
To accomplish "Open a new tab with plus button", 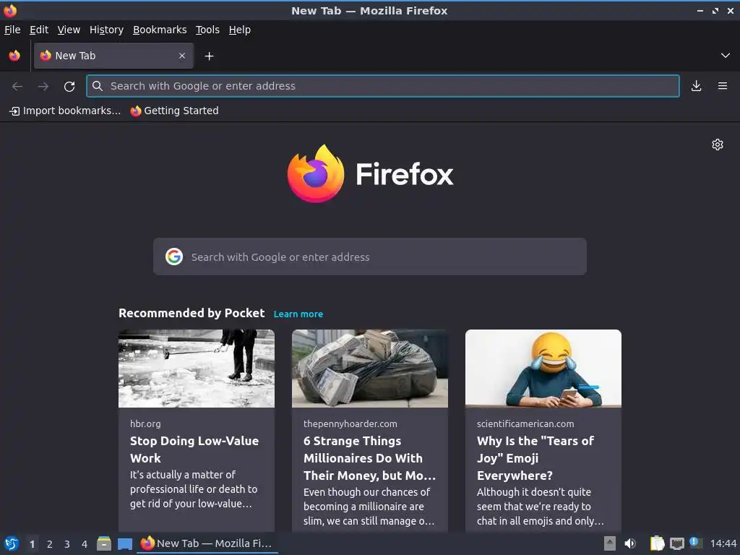I will point(209,56).
